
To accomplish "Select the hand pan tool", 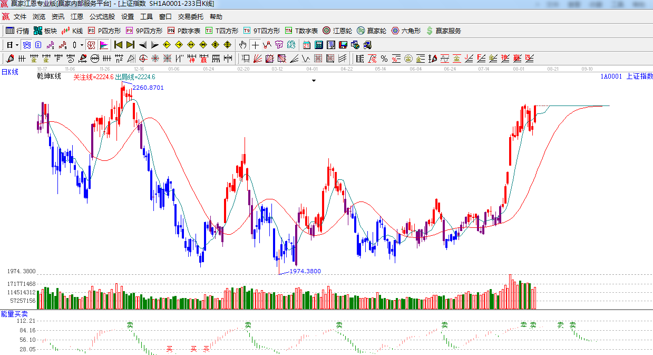I will [242, 45].
